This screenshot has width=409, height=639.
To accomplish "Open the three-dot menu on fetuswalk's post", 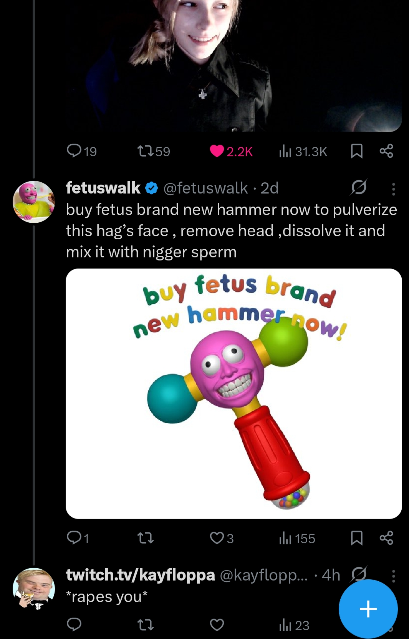I will (393, 189).
